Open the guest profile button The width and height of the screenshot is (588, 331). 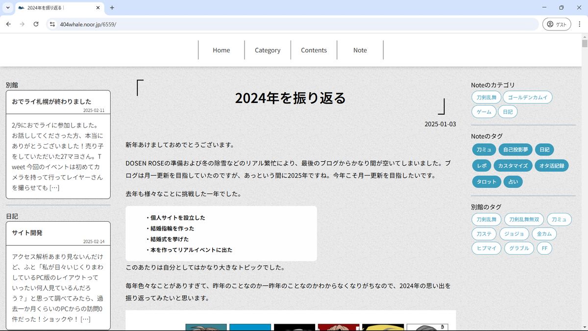(556, 24)
